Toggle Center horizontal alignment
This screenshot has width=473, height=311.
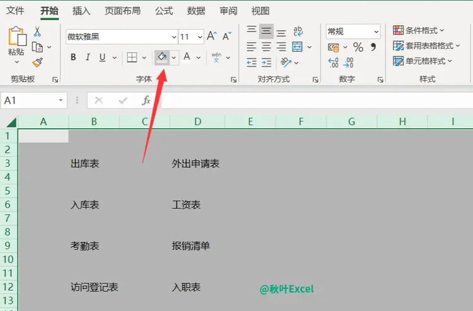[x=266, y=47]
